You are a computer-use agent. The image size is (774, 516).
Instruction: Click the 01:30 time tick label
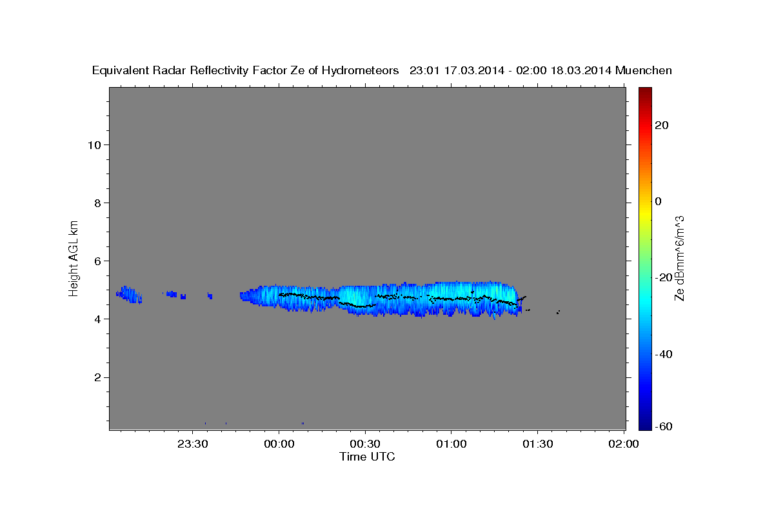[x=537, y=444]
